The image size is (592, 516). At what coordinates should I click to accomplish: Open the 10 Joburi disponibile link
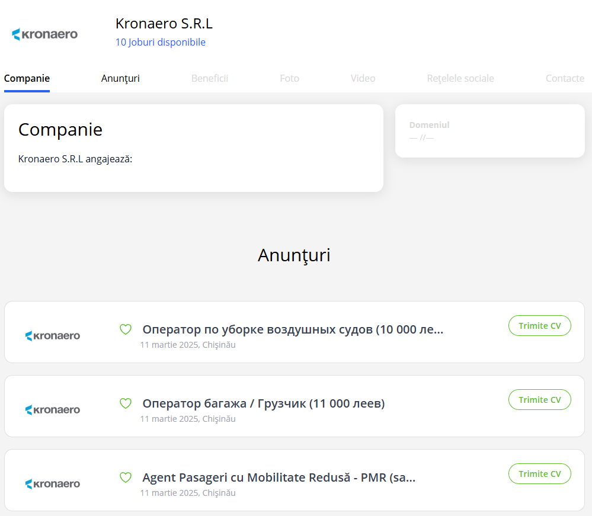pos(161,42)
